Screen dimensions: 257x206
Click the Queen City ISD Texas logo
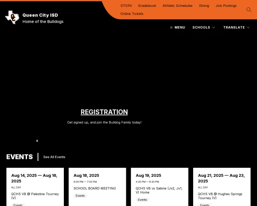[12, 18]
